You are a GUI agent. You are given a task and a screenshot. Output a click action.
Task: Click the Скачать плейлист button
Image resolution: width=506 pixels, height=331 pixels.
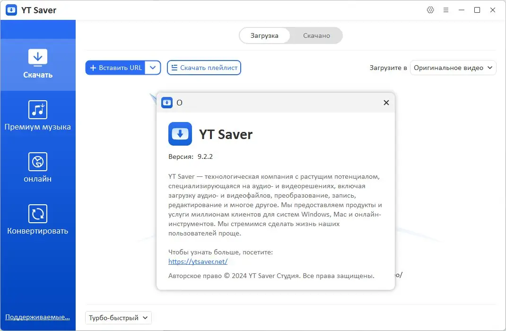coord(204,68)
